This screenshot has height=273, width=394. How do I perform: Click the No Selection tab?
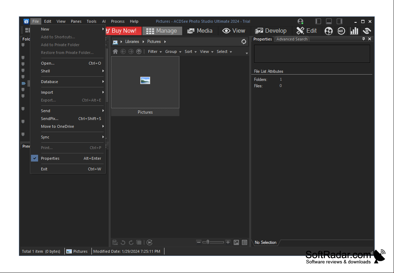[266, 243]
